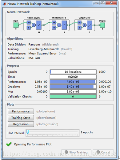Click the sigmoid transfer block in Hidden Layer 1

click(39, 25)
